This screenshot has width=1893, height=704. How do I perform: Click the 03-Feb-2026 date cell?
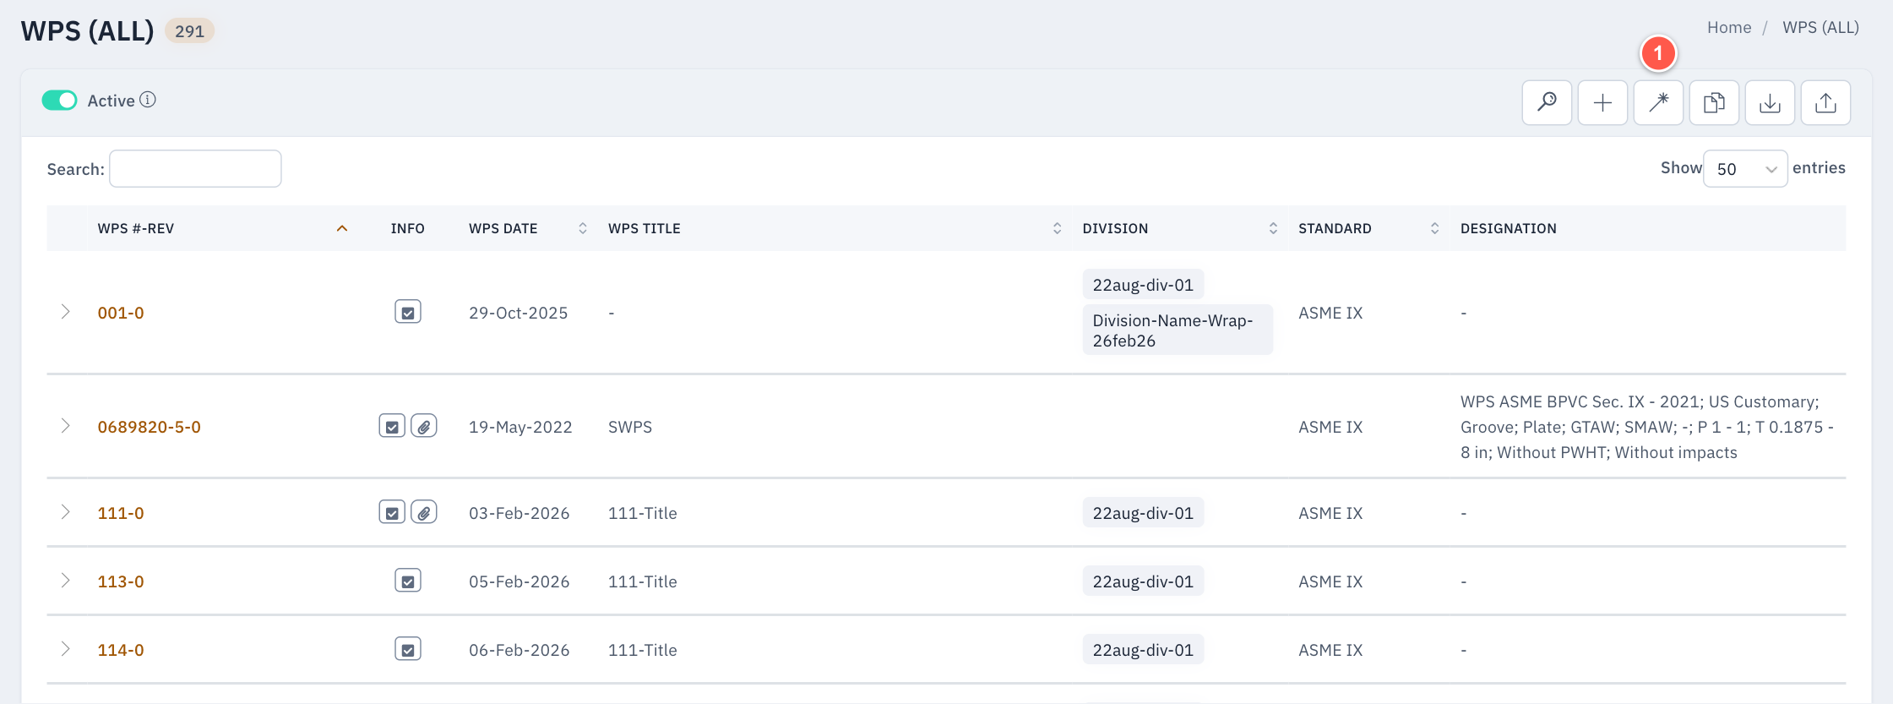pyautogui.click(x=519, y=513)
